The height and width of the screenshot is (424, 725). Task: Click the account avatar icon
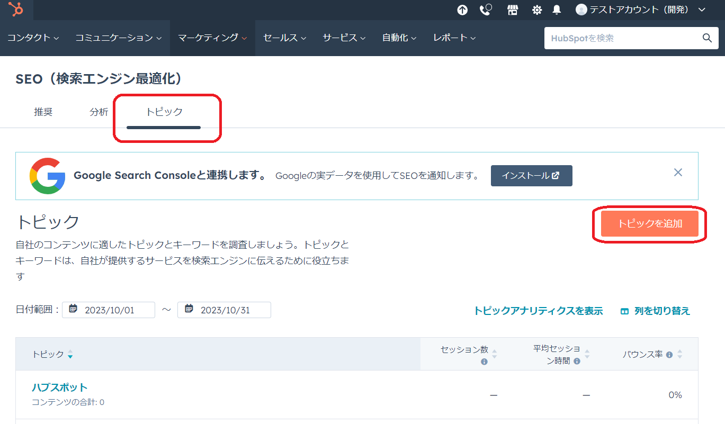point(581,10)
